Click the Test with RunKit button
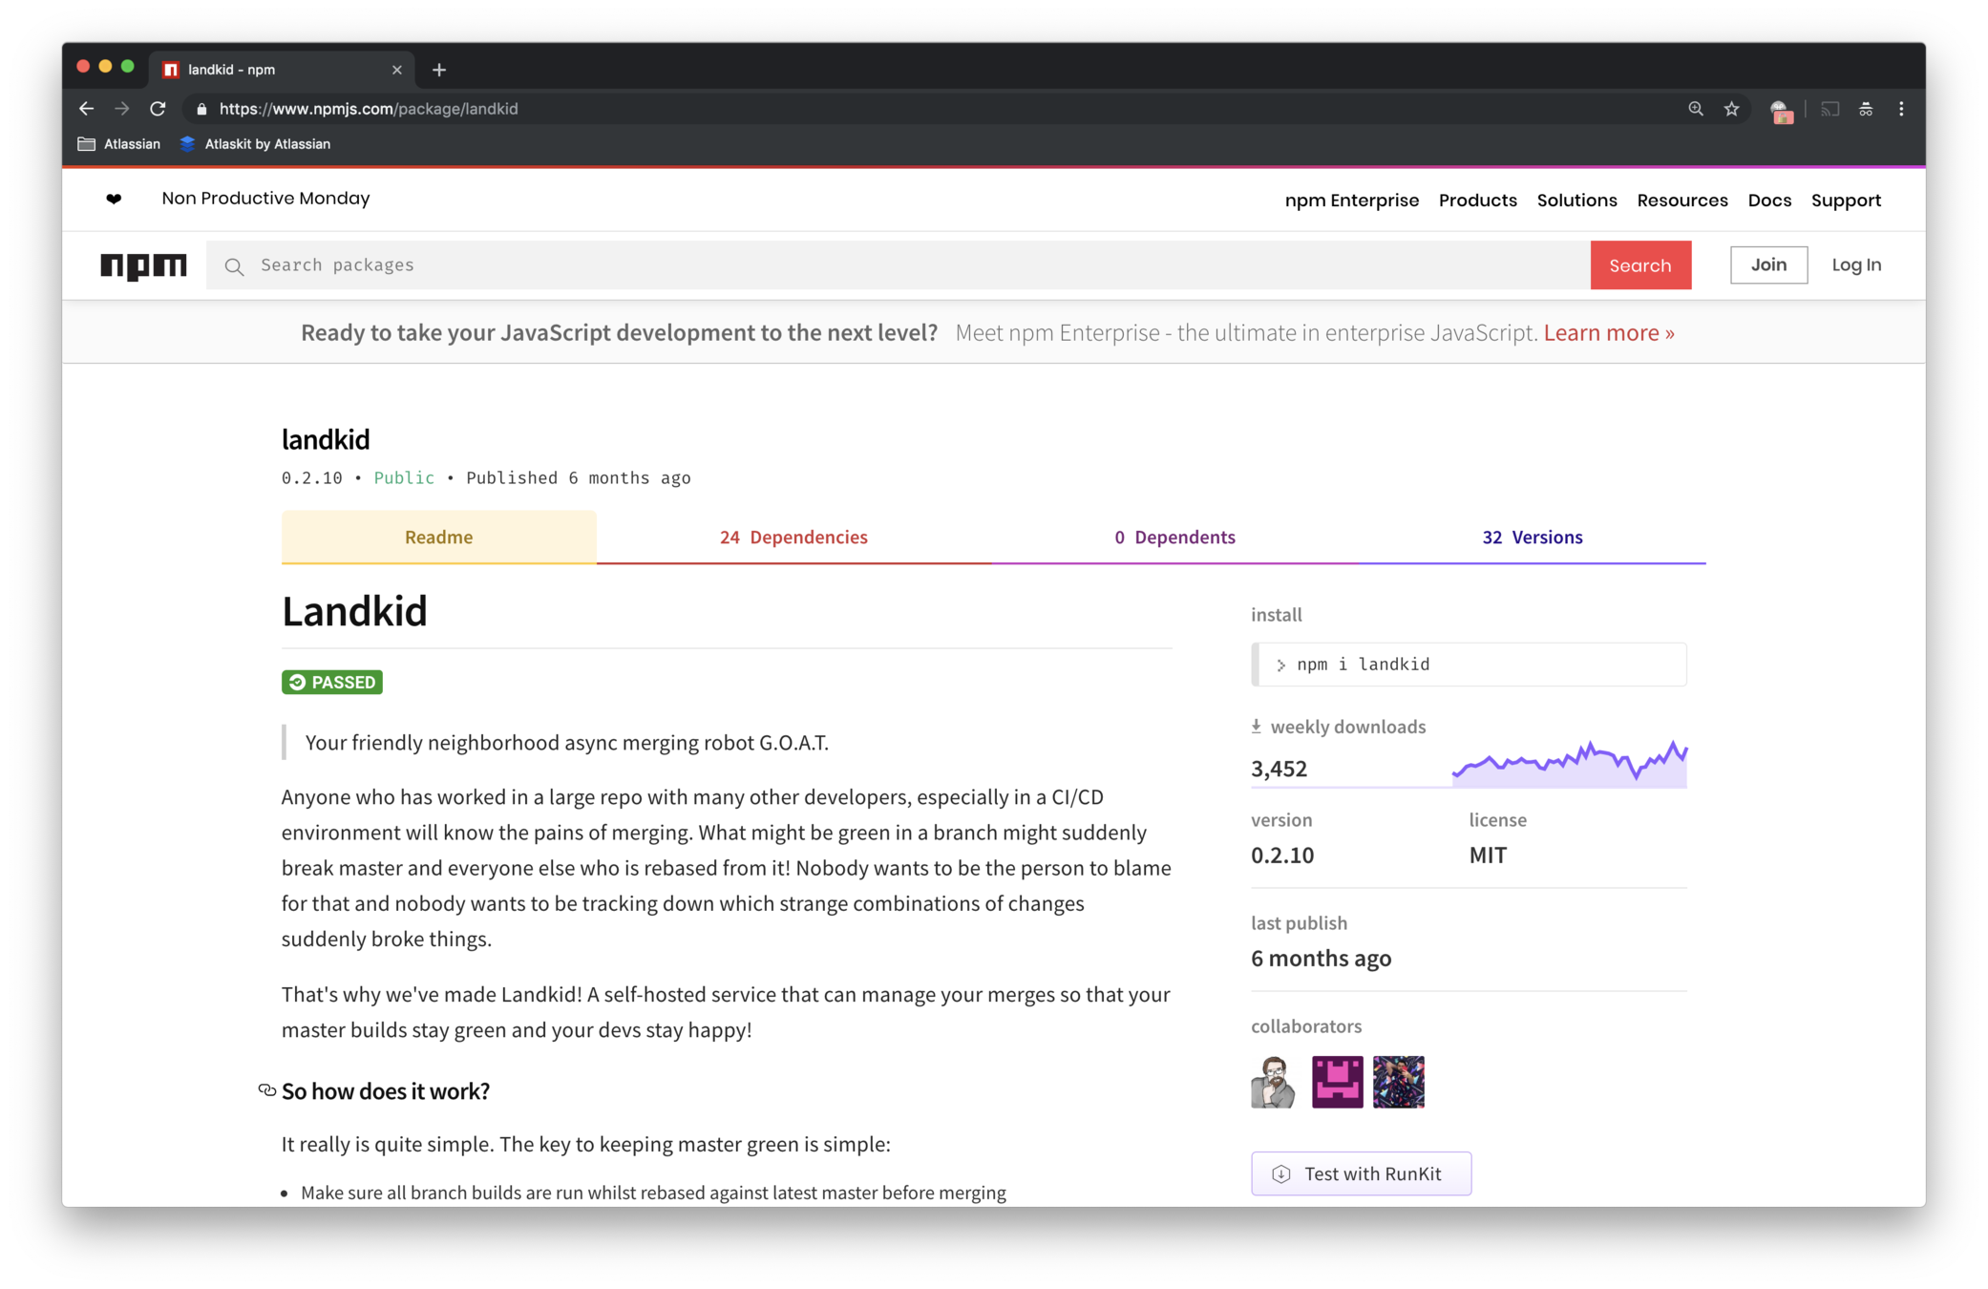 click(1361, 1173)
